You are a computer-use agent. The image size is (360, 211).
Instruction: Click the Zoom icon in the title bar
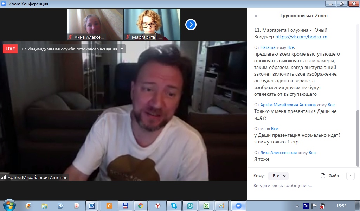tap(3, 4)
